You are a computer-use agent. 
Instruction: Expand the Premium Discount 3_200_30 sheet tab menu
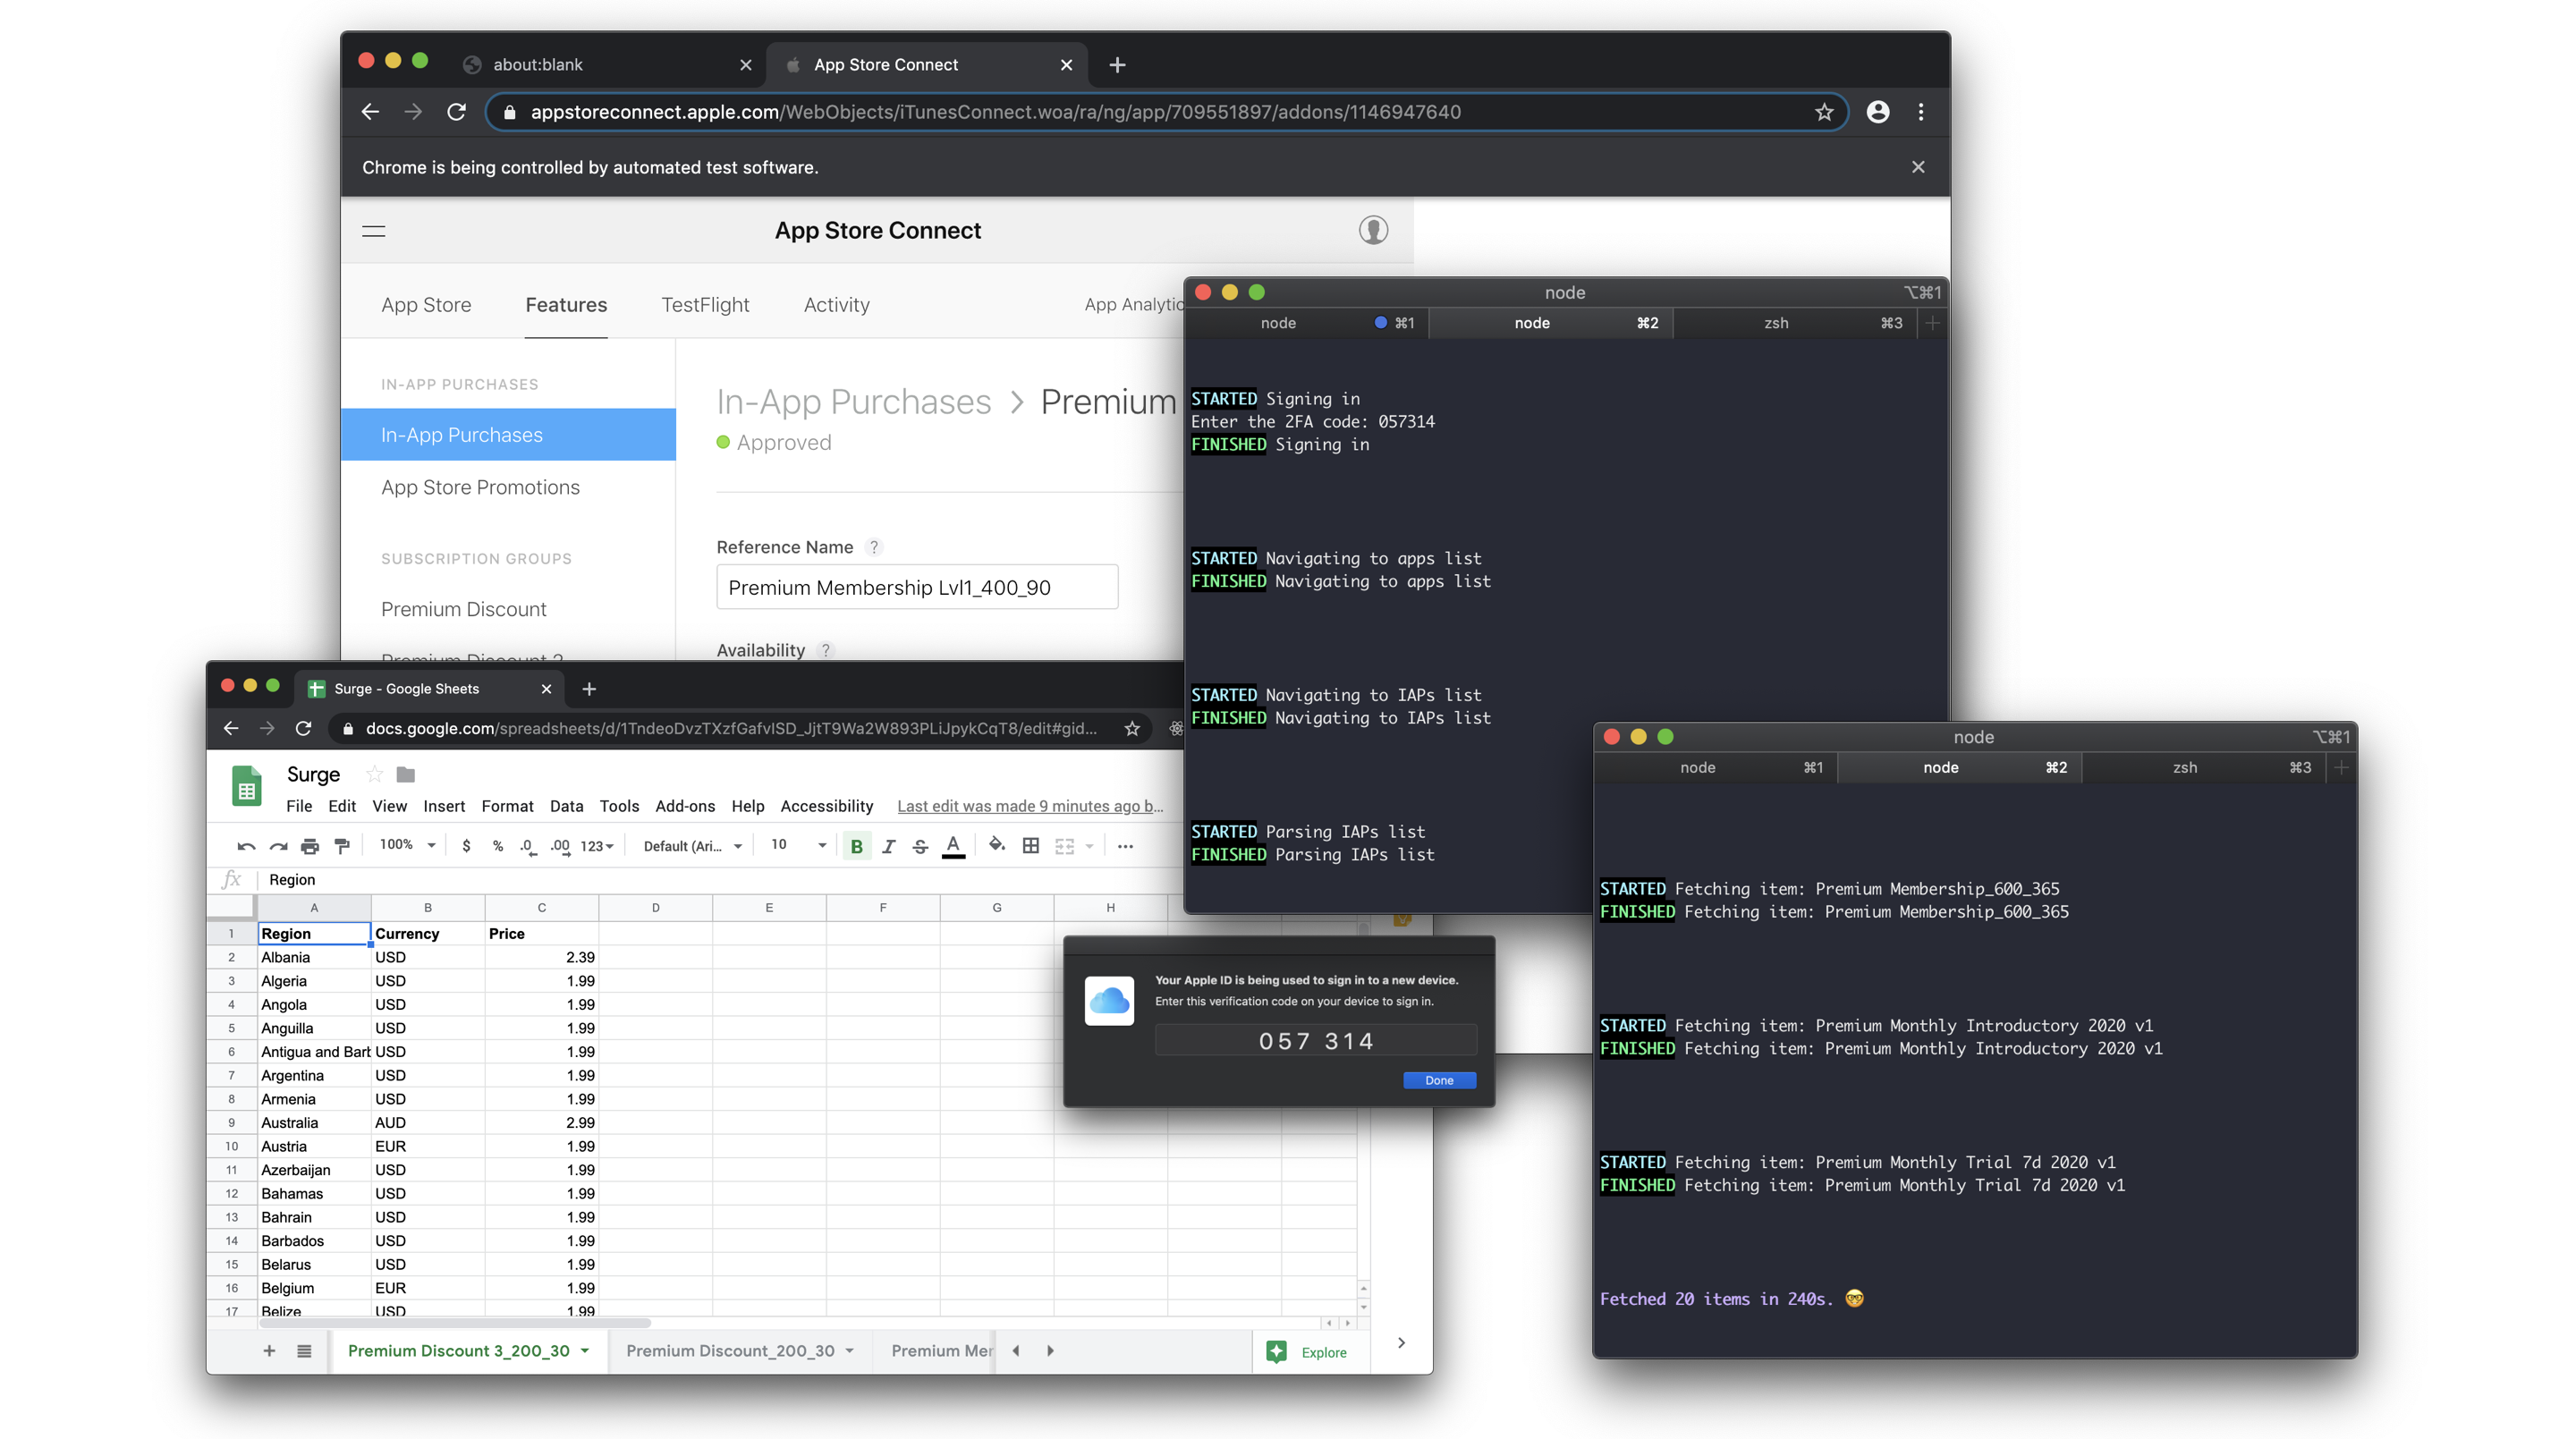[585, 1351]
